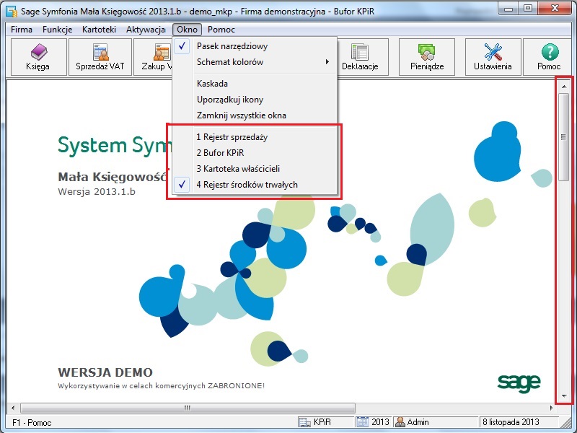Expand the Schemat kolorów submenu

255,62
